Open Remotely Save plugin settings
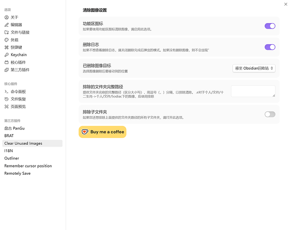 (32, 173)
